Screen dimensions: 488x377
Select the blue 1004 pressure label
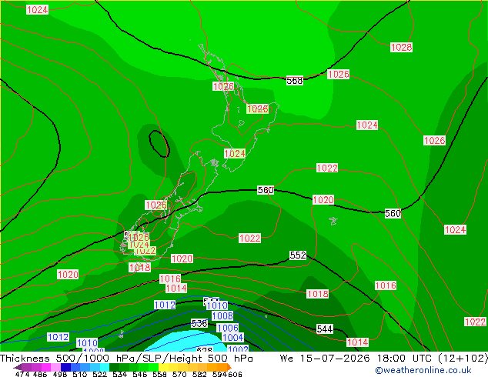232,337
